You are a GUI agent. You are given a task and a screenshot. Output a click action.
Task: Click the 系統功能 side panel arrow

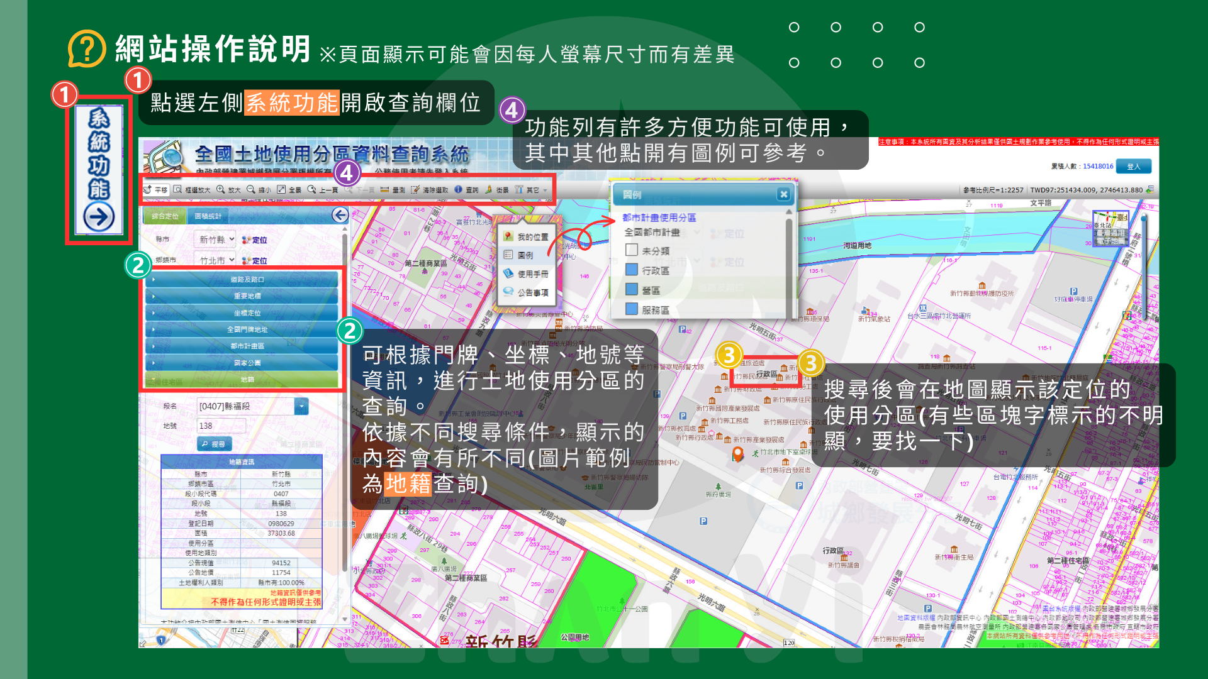99,218
